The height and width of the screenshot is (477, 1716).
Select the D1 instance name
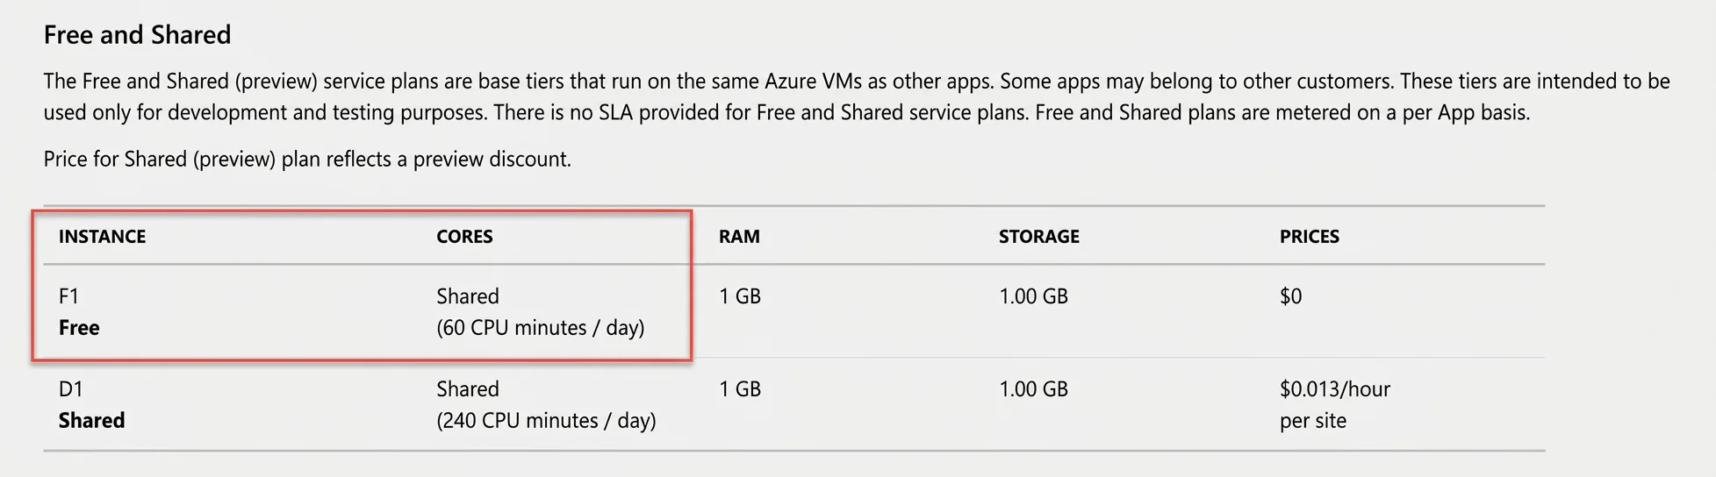click(70, 389)
